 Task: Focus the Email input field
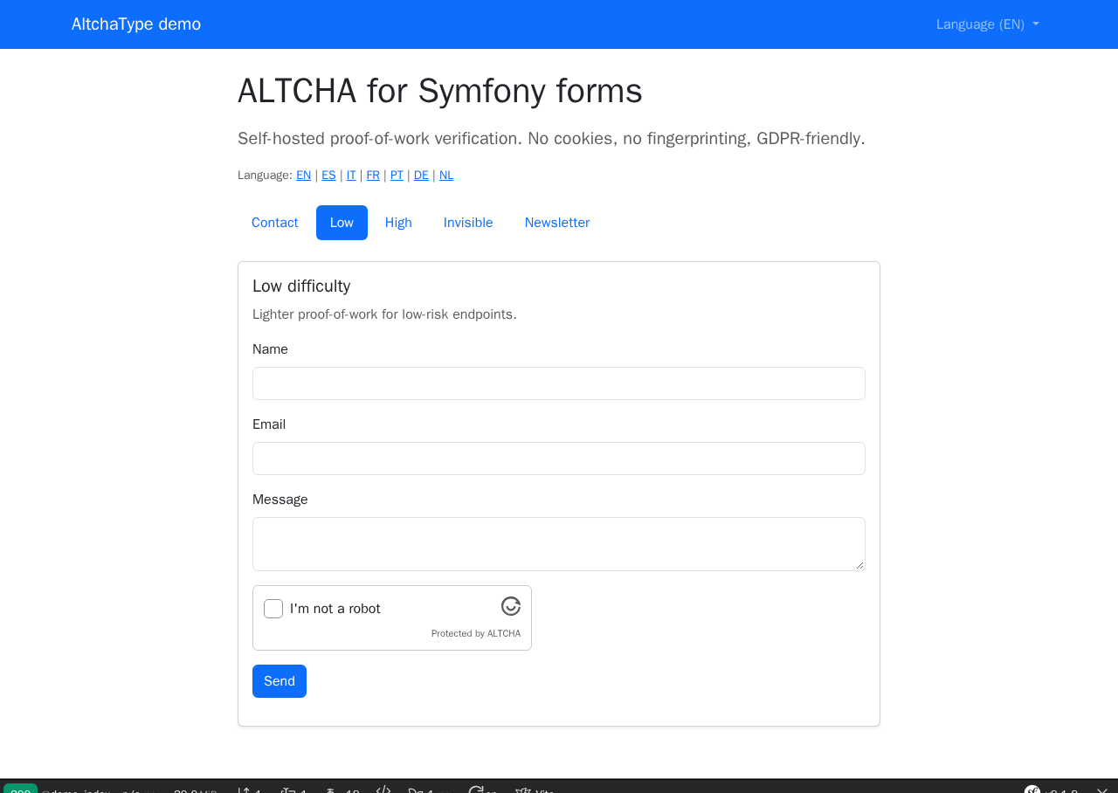pyautogui.click(x=559, y=459)
